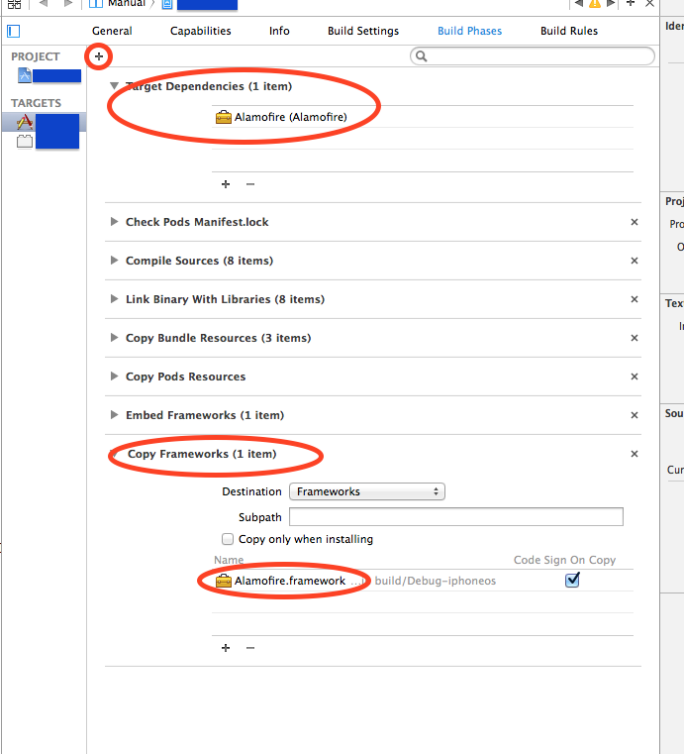Expand Link Binary With Libraries
Viewport: 684px width, 754px height.
(x=114, y=299)
